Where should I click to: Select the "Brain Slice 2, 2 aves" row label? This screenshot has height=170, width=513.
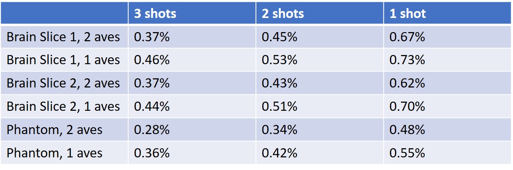coord(63,83)
